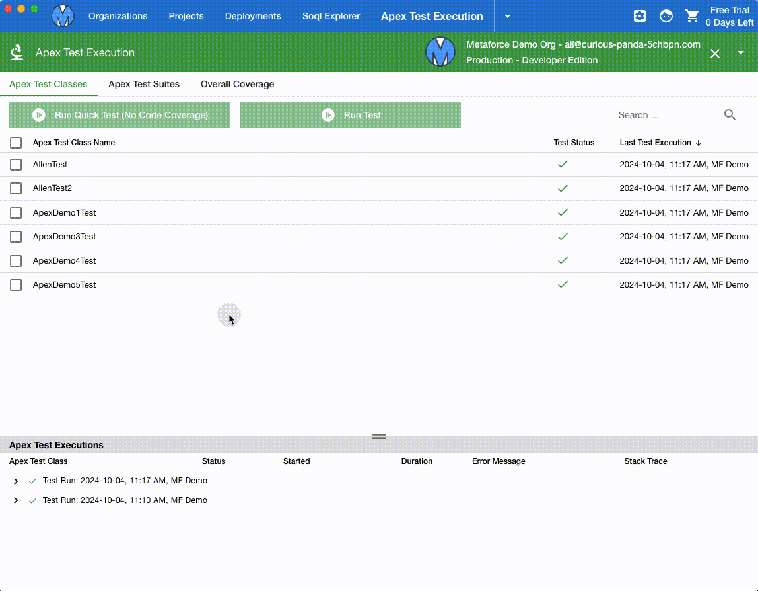Click the search magnifier icon
Image resolution: width=758 pixels, height=591 pixels.
click(730, 115)
